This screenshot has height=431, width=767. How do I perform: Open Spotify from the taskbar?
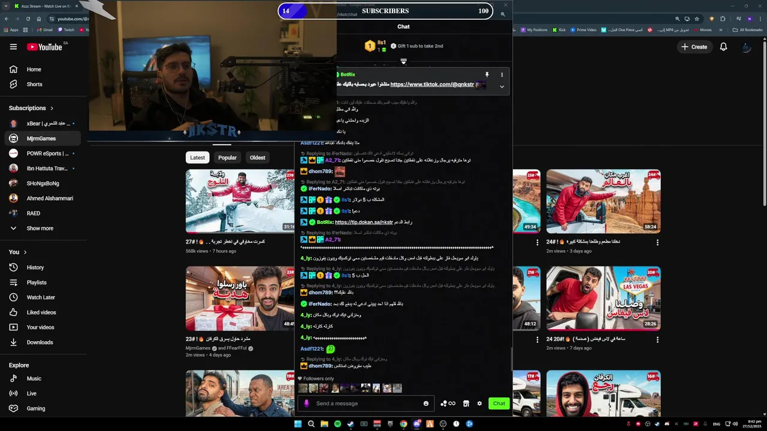[337, 424]
